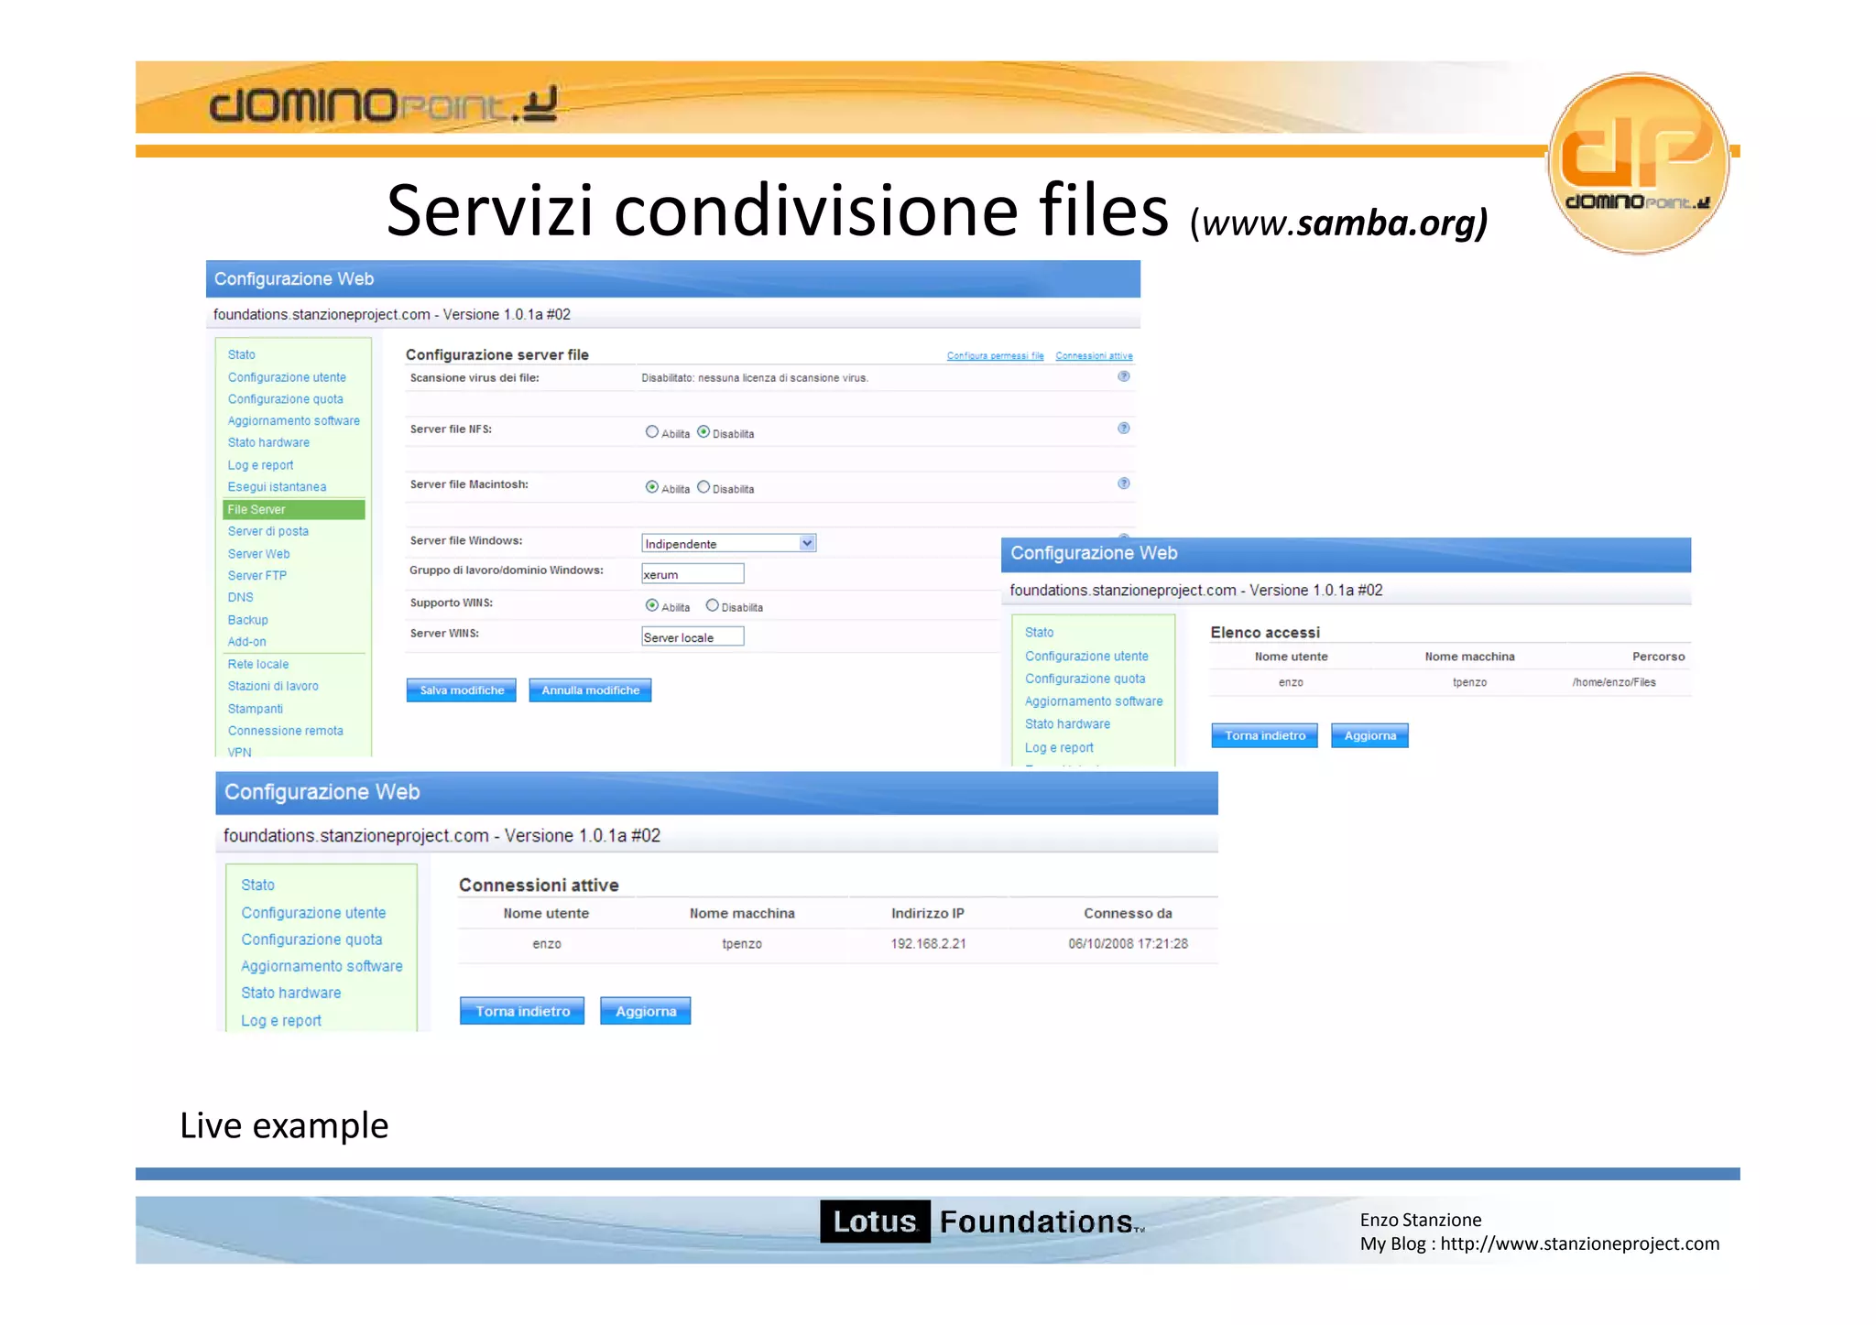
Task: Open Stazioni di lavoro in sidebar
Action: (273, 686)
